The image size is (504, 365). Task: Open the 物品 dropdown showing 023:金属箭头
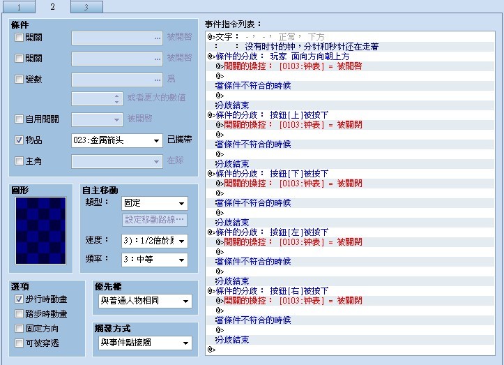[117, 141]
